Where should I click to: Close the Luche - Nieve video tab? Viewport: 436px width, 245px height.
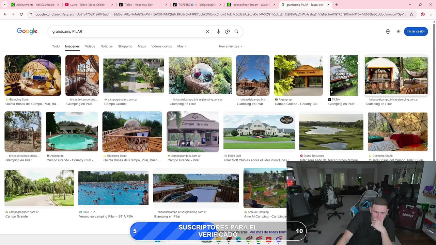112,5
